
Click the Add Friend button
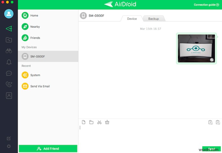48,149
